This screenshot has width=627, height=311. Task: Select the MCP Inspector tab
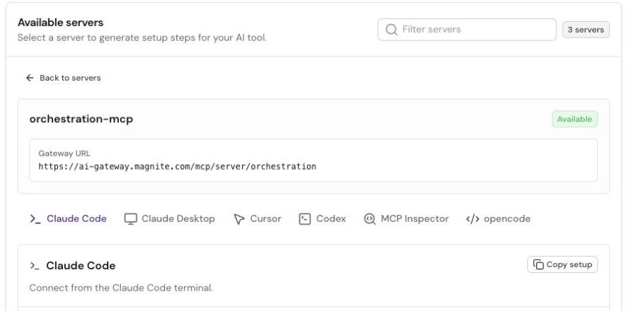(406, 219)
